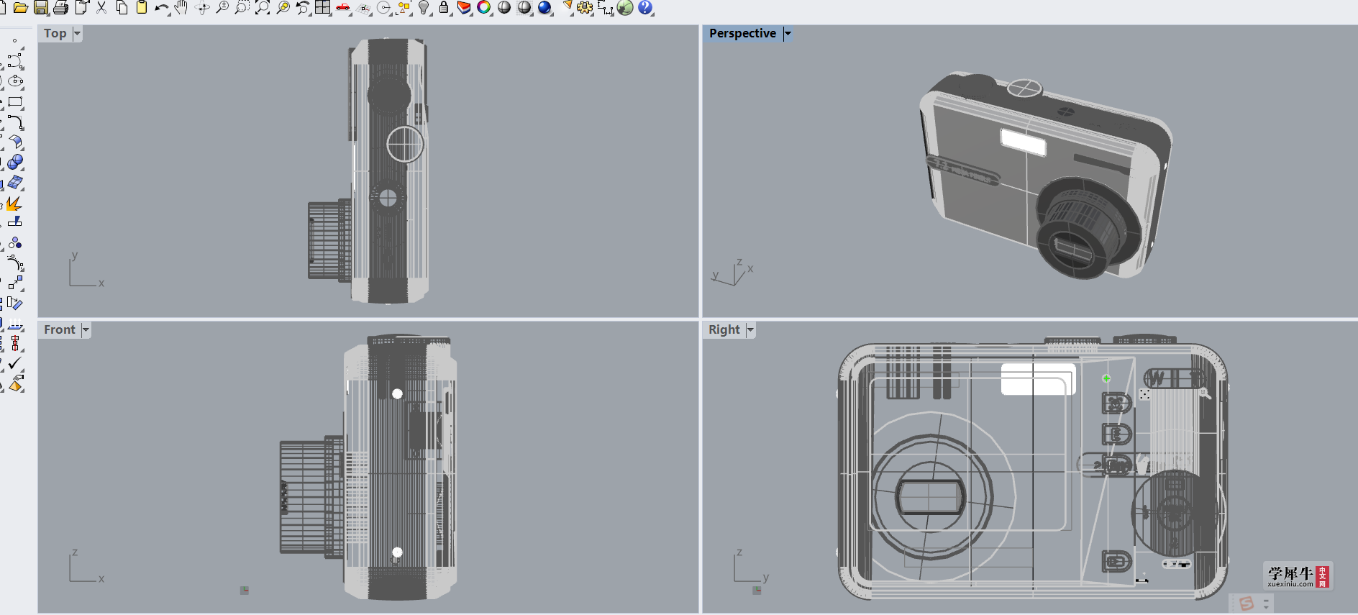Image resolution: width=1358 pixels, height=615 pixels.
Task: Activate the Top viewport title
Action: [x=55, y=33]
